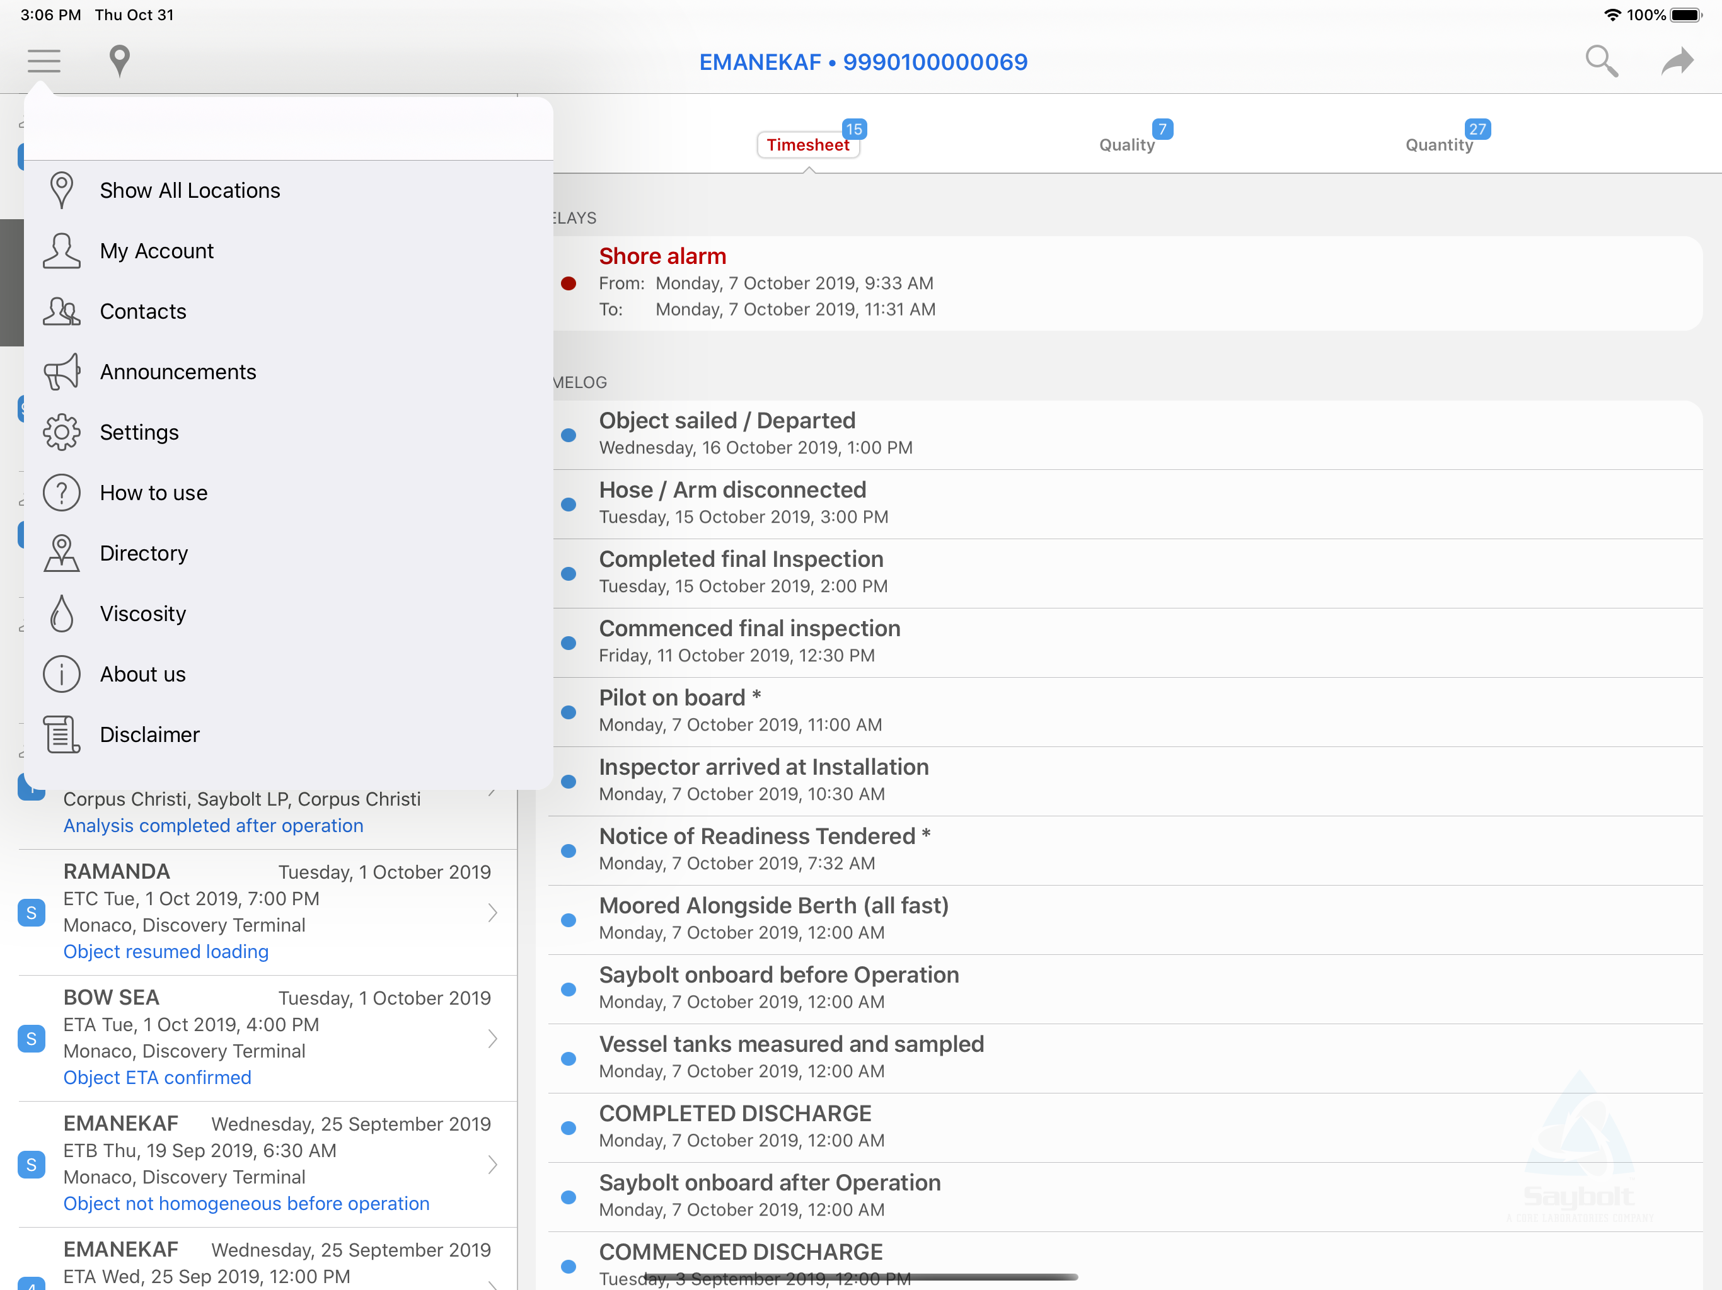Tap the Viscosity droplet icon

pos(62,614)
